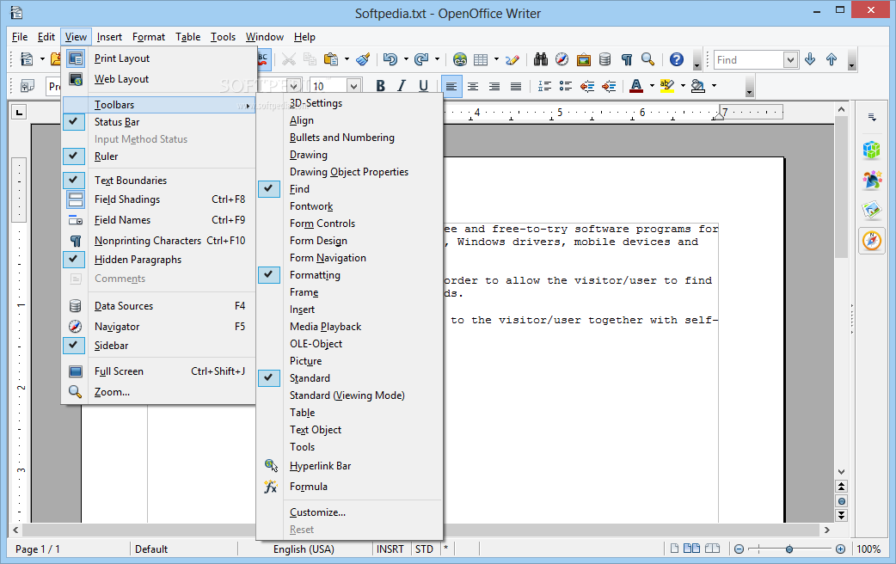The image size is (896, 564).
Task: Justify the paragraph text
Action: coord(515,86)
